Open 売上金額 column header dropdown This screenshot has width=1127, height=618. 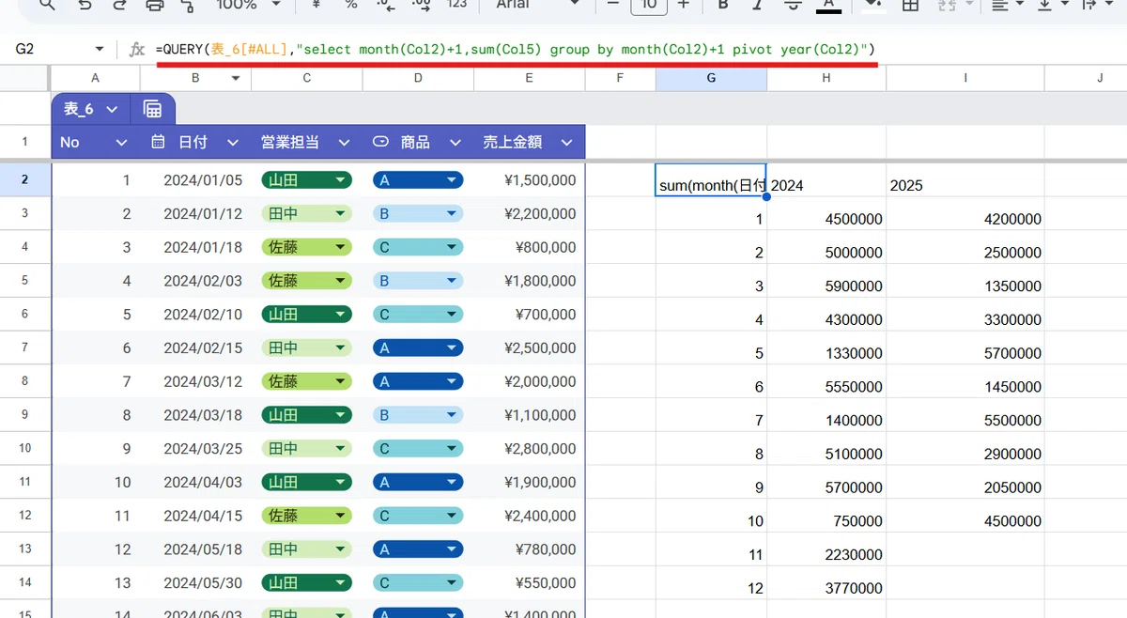pyautogui.click(x=565, y=143)
